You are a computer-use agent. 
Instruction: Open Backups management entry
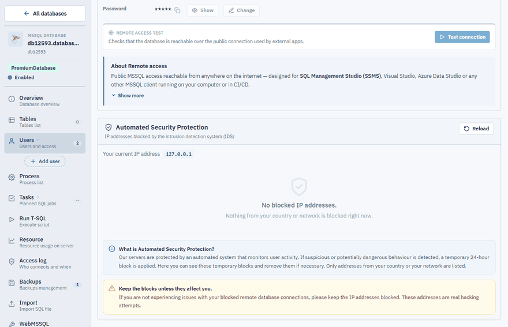coord(44,284)
